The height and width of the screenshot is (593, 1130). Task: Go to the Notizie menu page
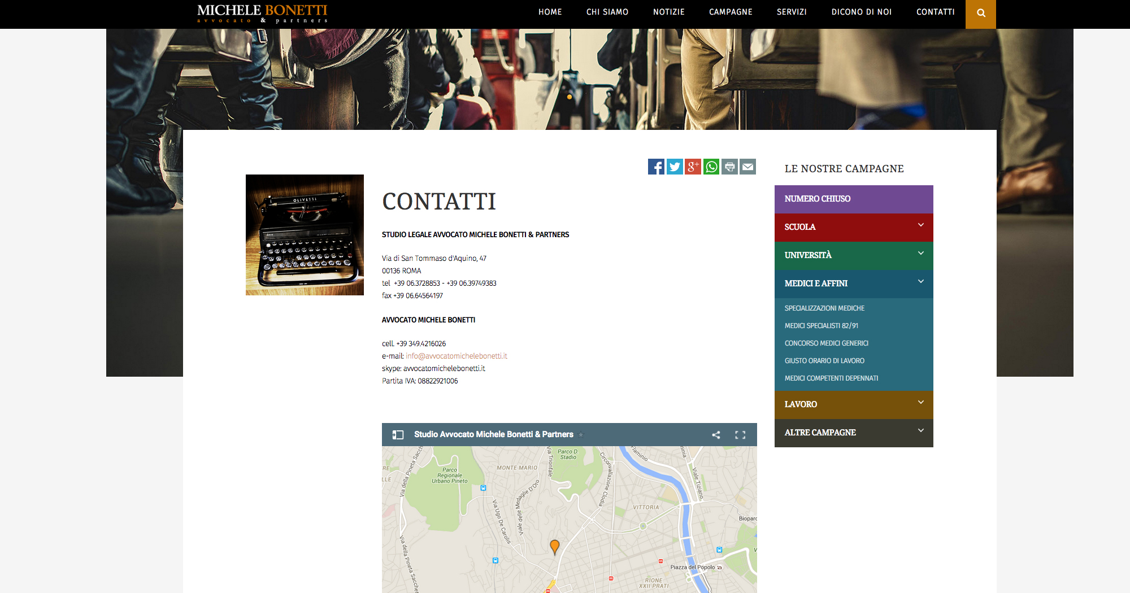[668, 12]
